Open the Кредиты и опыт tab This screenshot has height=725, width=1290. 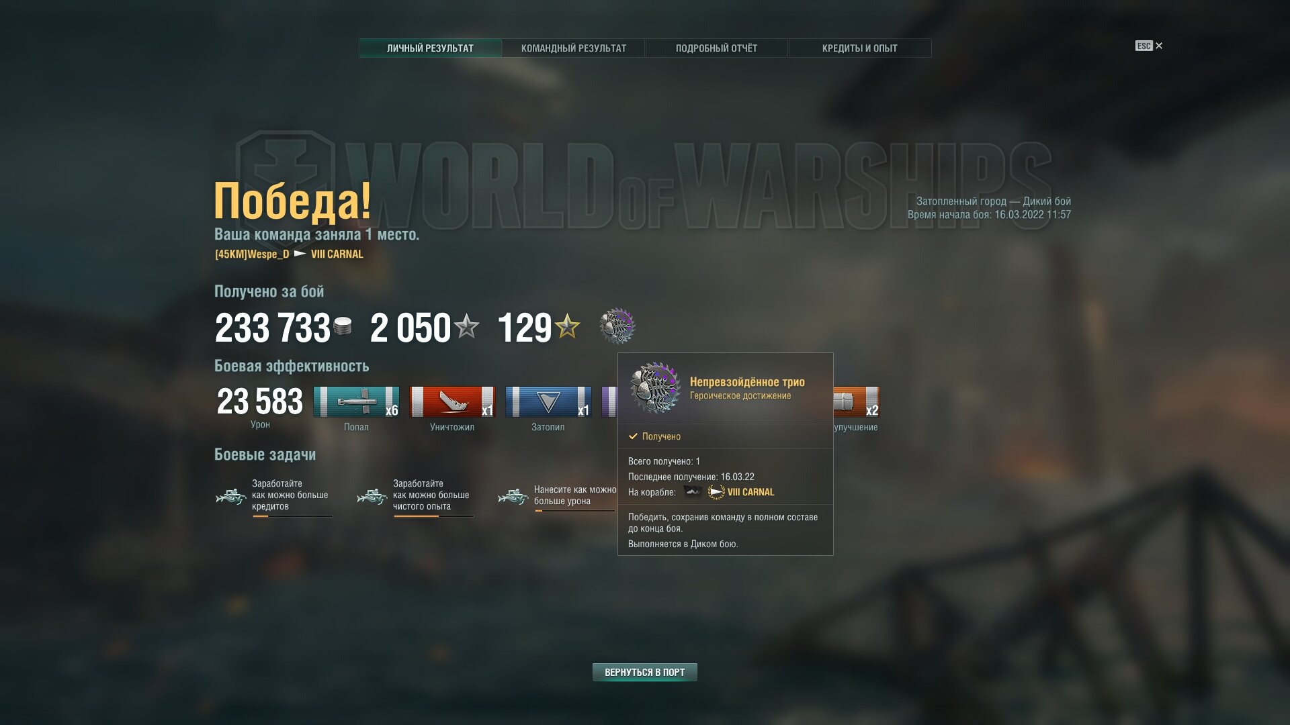859,48
